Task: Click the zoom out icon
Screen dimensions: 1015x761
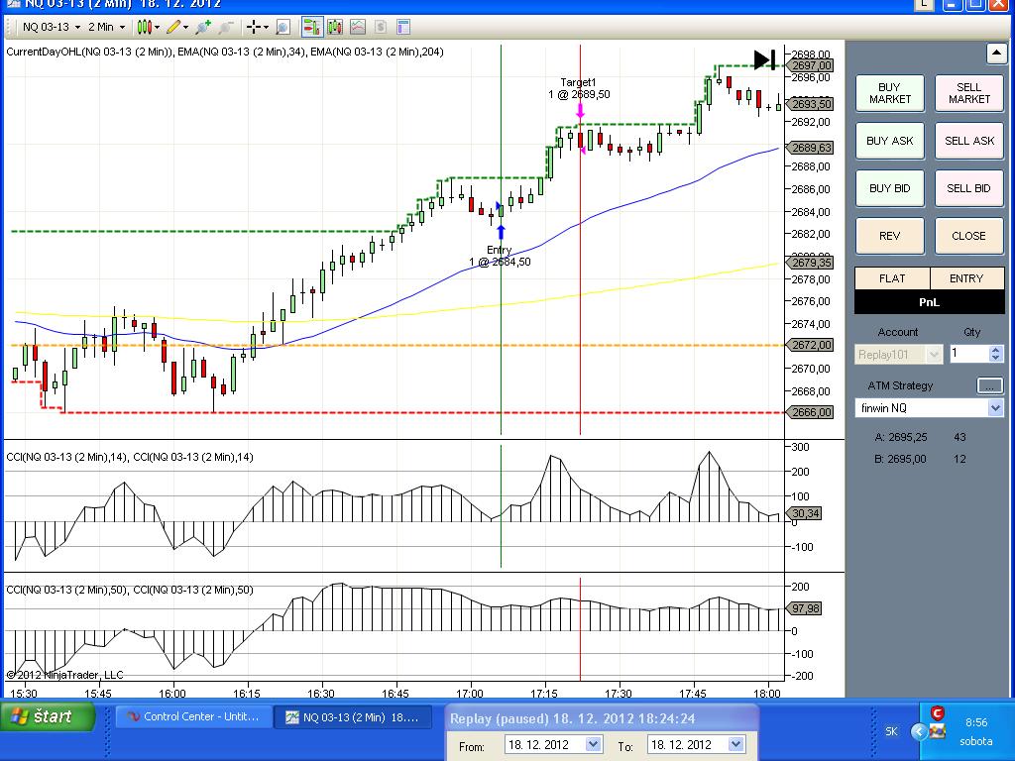Action: tap(226, 27)
